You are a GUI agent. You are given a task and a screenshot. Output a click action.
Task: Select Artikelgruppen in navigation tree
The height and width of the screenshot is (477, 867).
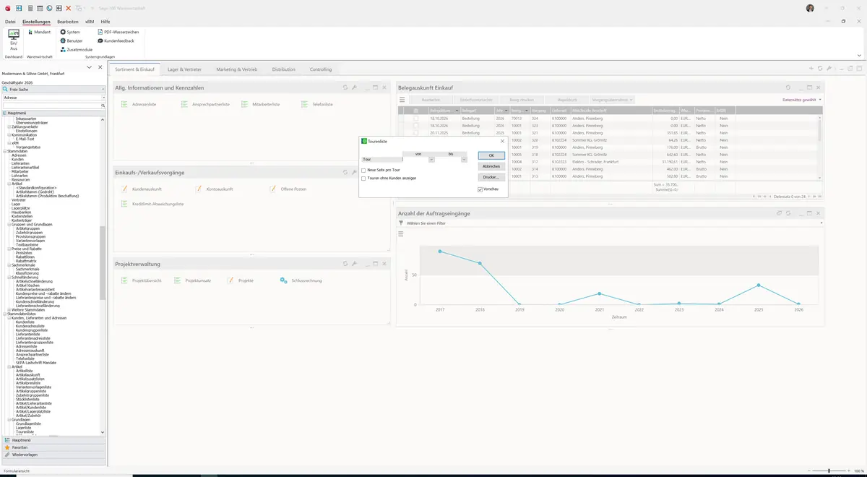(27, 228)
